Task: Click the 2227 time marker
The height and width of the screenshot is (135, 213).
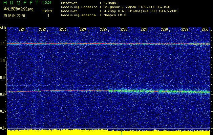Action: (x=144, y=29)
